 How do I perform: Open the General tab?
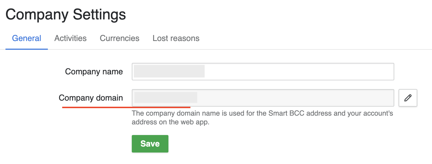[27, 38]
